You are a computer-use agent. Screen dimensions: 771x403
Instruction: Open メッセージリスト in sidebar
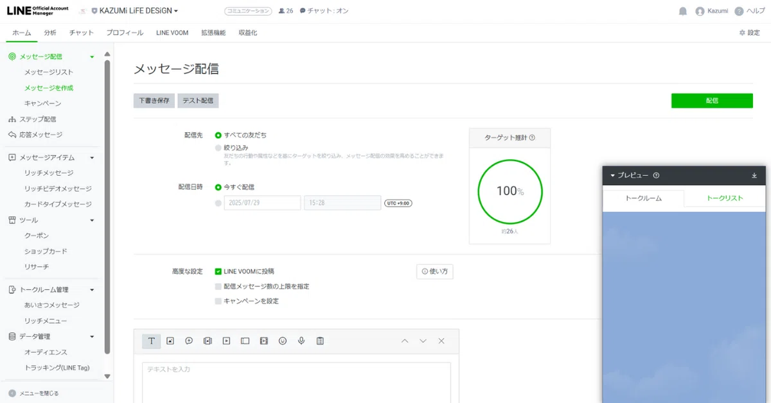click(x=49, y=73)
